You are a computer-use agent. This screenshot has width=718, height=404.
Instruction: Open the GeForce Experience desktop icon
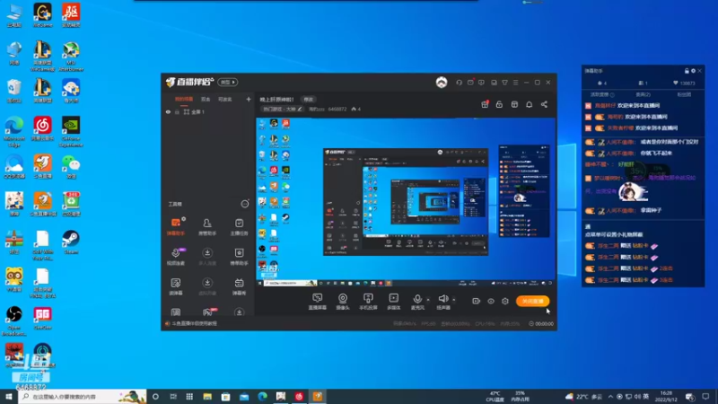71,132
